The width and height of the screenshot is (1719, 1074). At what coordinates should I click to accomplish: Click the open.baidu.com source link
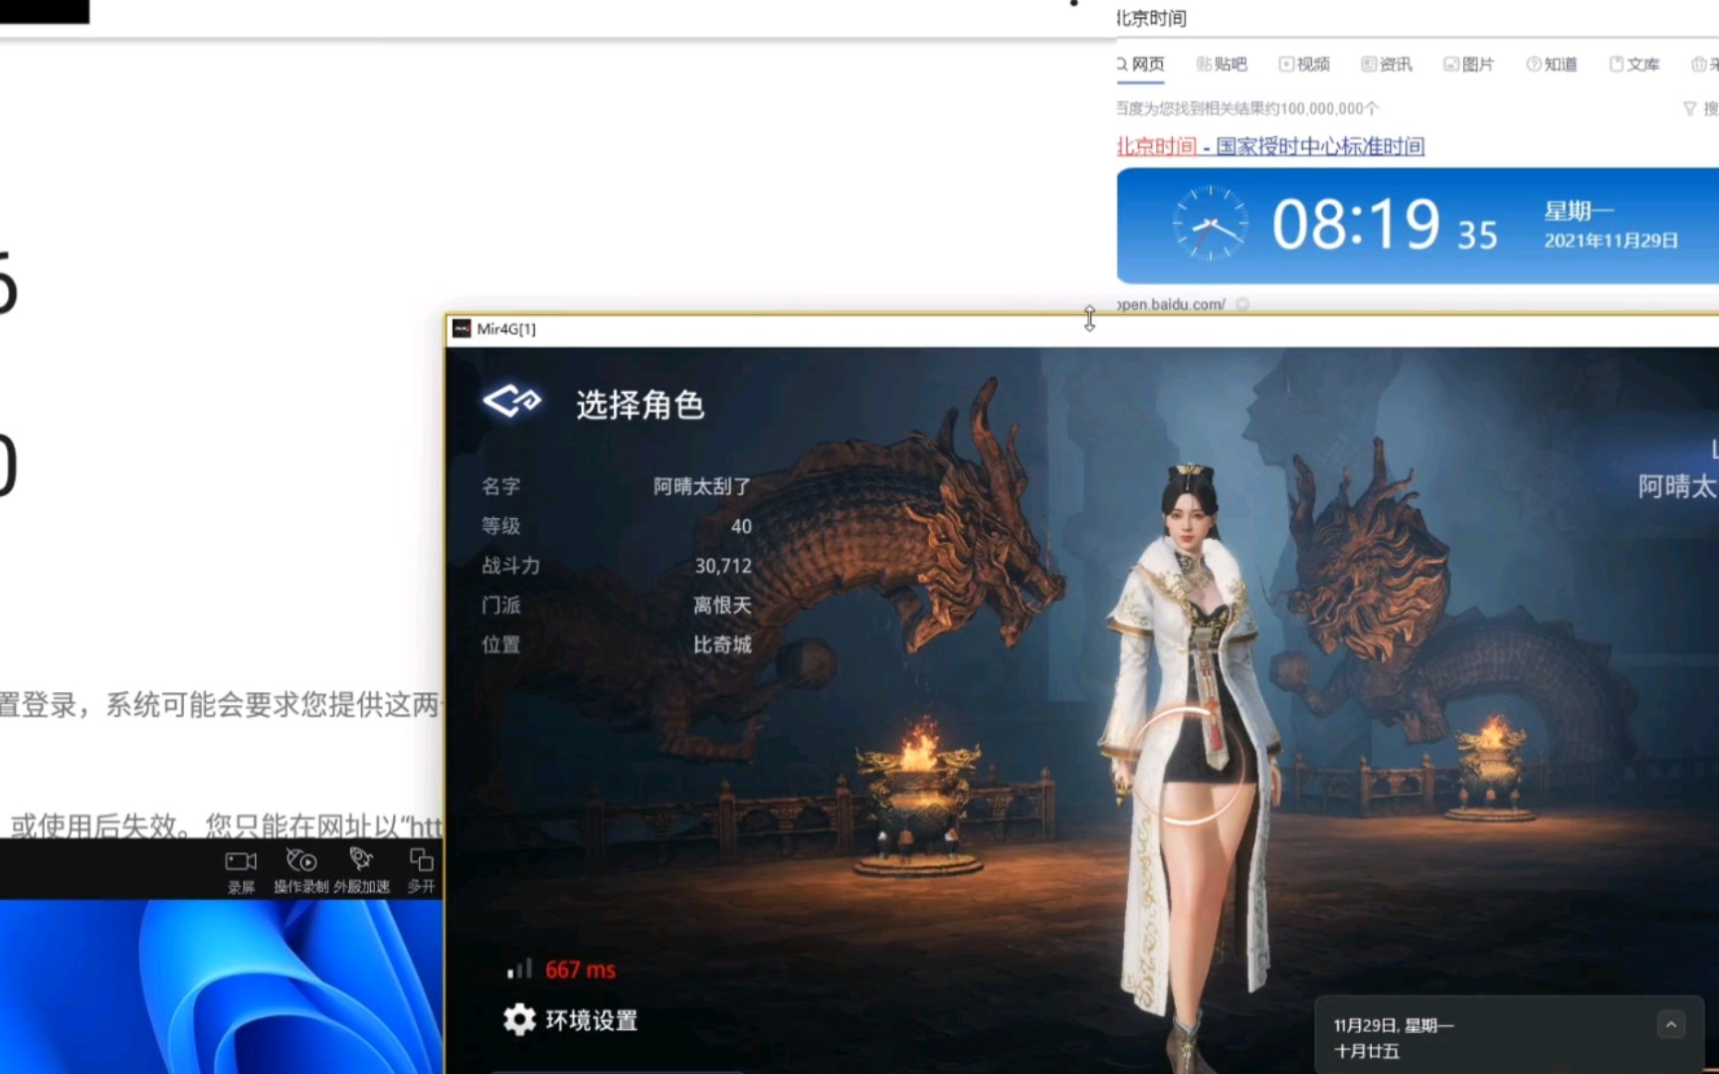pos(1171,304)
